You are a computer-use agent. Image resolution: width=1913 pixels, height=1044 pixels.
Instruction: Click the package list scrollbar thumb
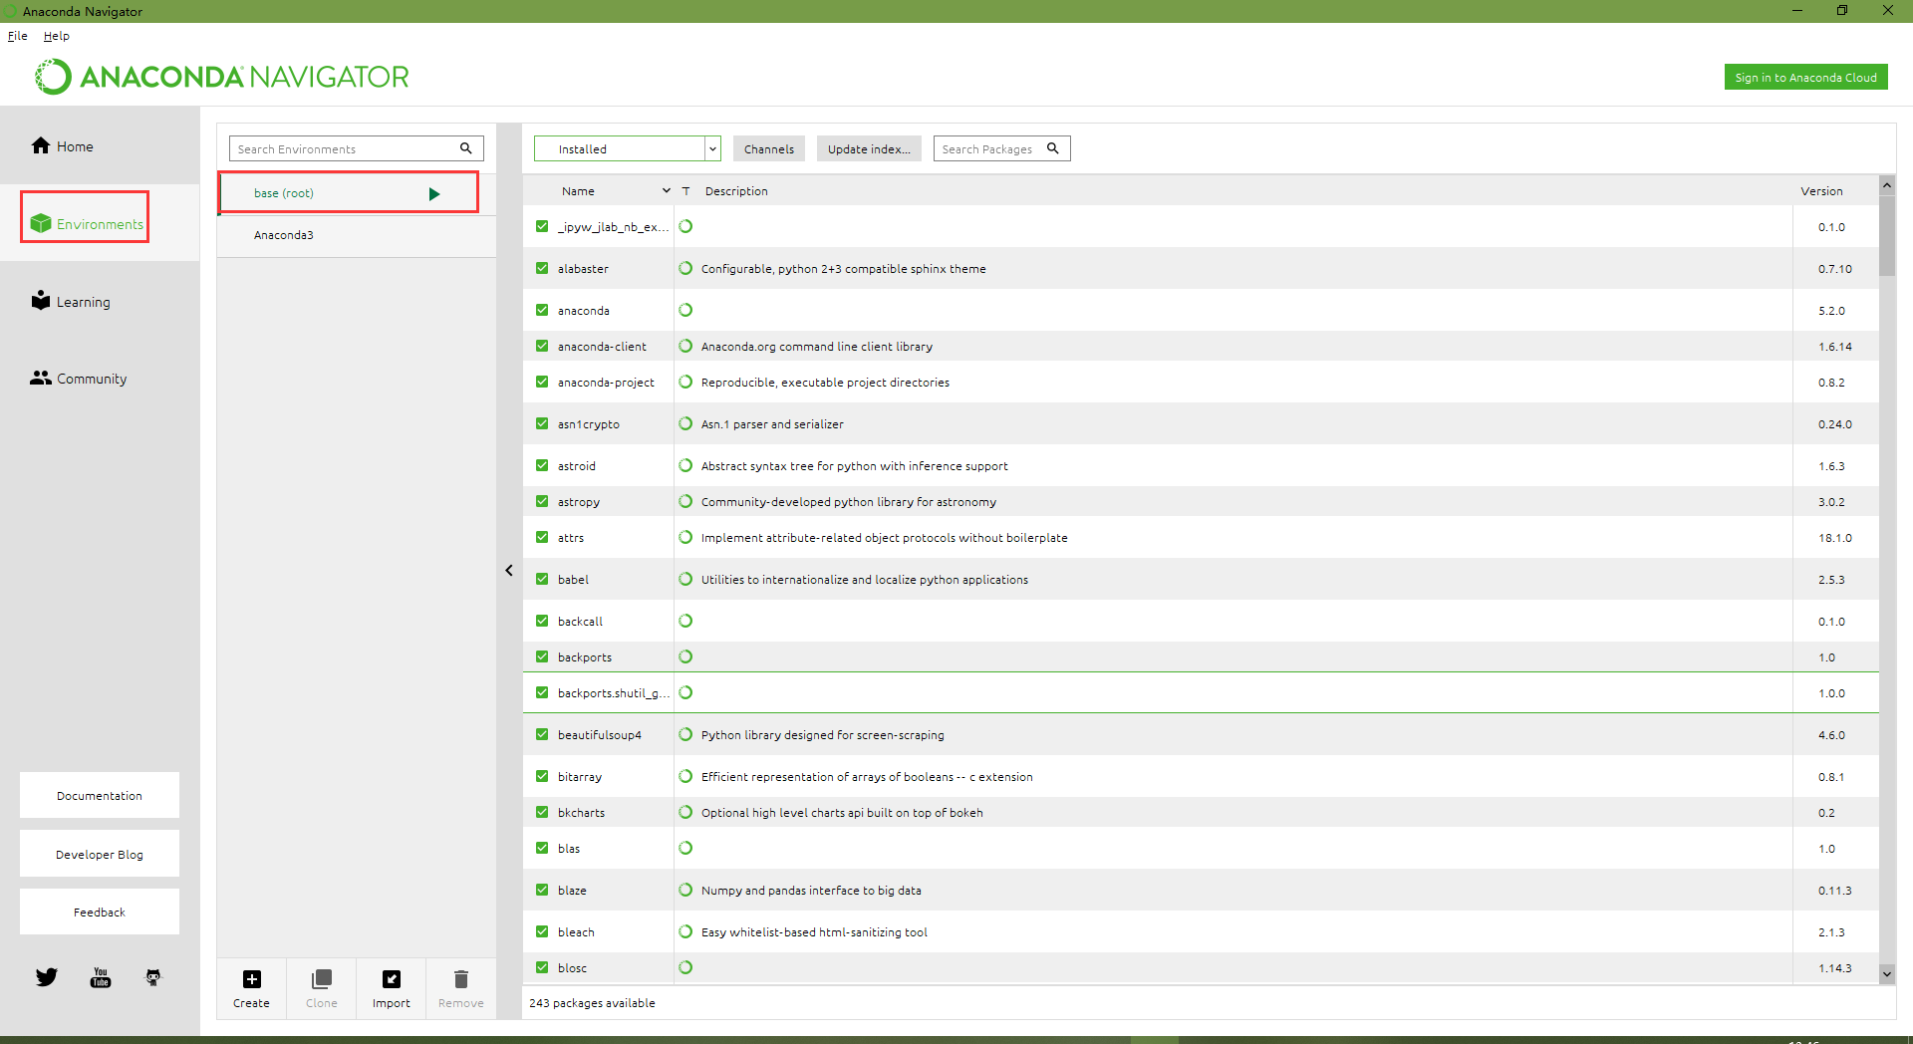[x=1887, y=236]
